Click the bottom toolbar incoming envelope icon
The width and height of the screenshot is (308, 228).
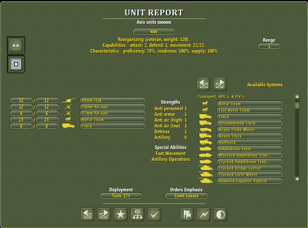tap(87, 215)
